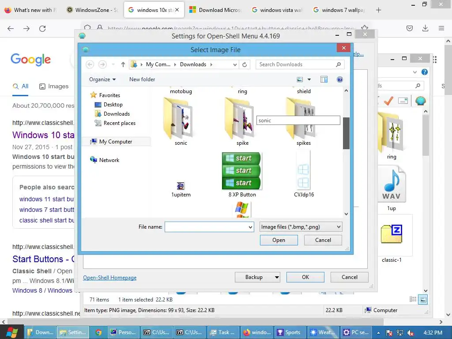Open the Sports app from taskbar
This screenshot has width=452, height=339.
click(290, 332)
